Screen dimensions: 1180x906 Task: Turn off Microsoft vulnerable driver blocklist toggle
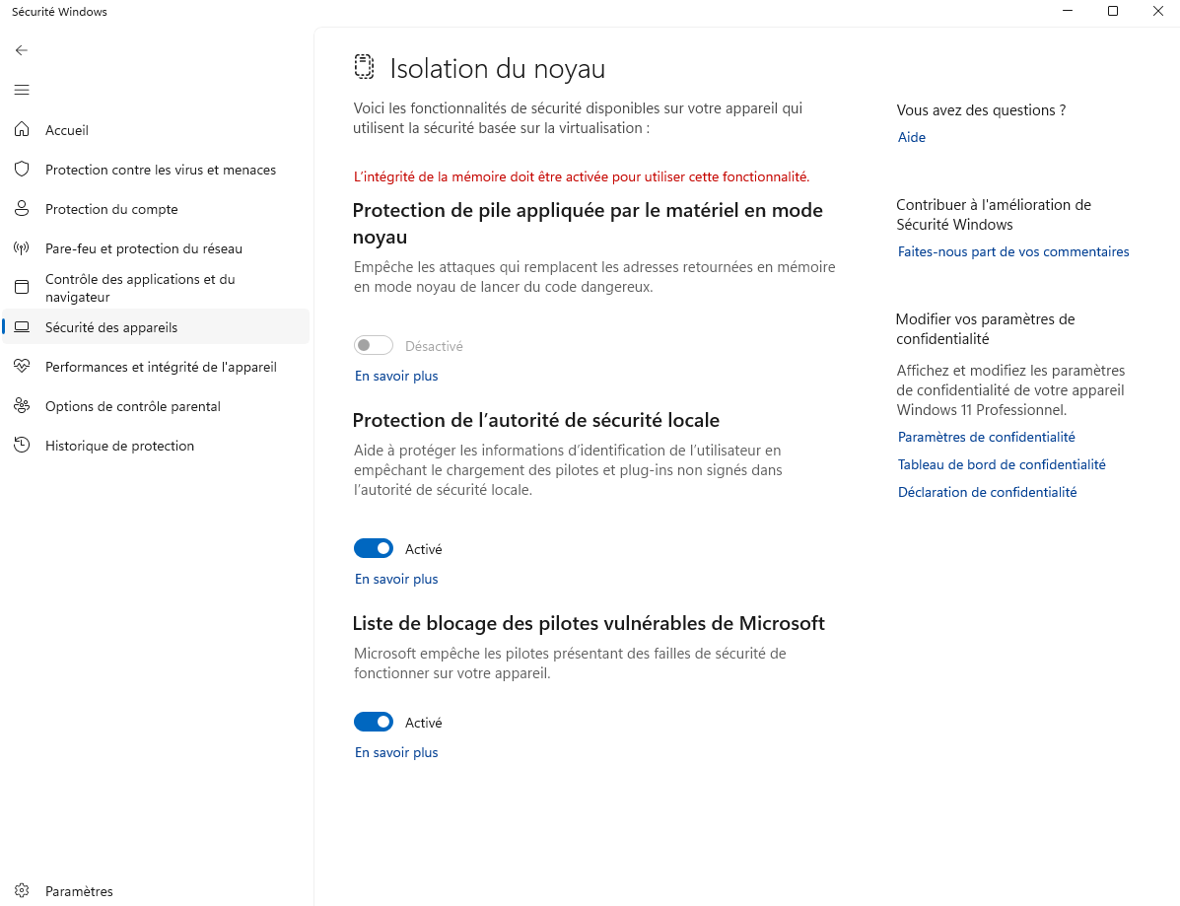[374, 722]
